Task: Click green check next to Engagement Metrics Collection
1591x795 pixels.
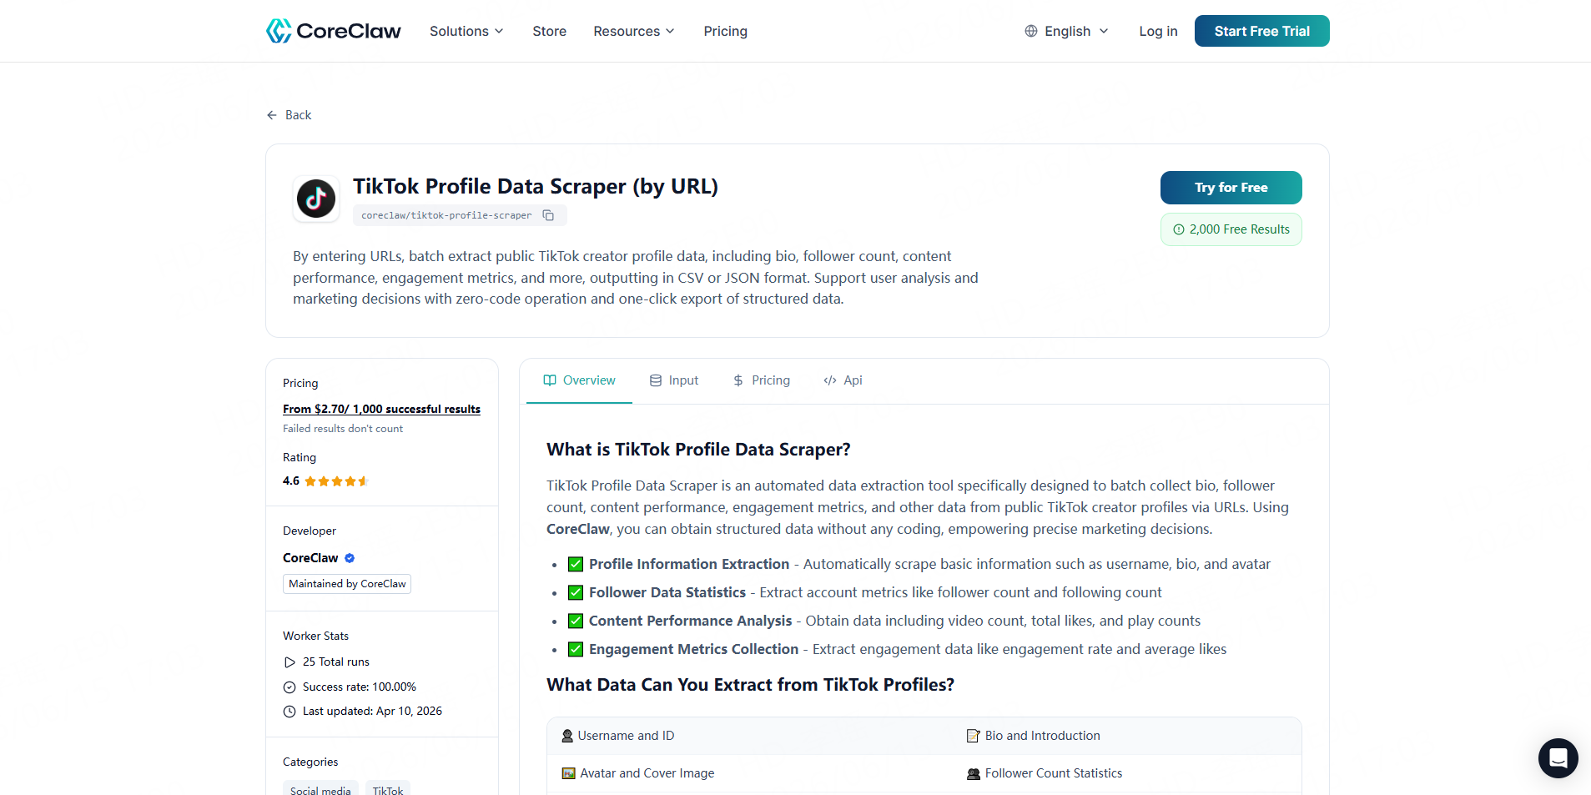Action: (x=576, y=650)
